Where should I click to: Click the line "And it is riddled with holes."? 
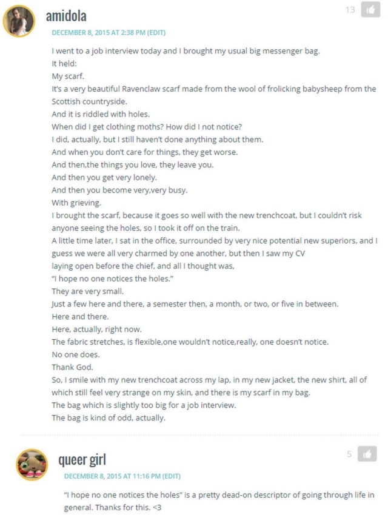[101, 114]
